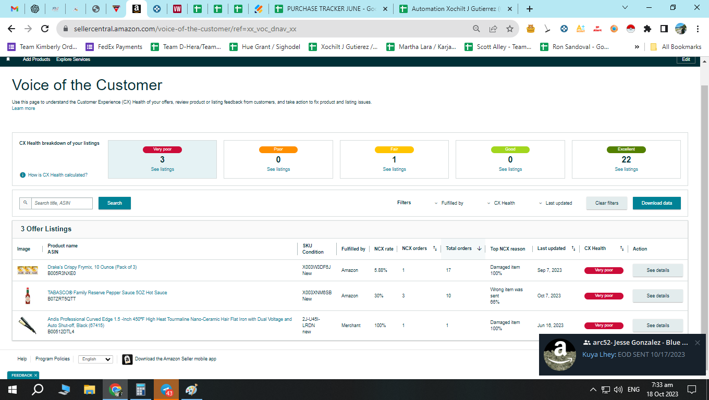Screen dimensions: 709x400
Task: Open the Pokeball extension icon
Action: point(631,29)
